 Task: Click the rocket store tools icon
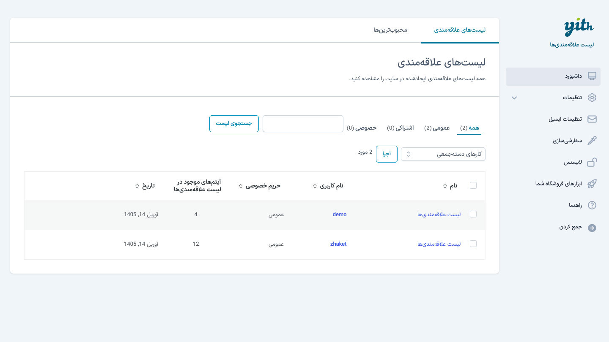point(592,184)
